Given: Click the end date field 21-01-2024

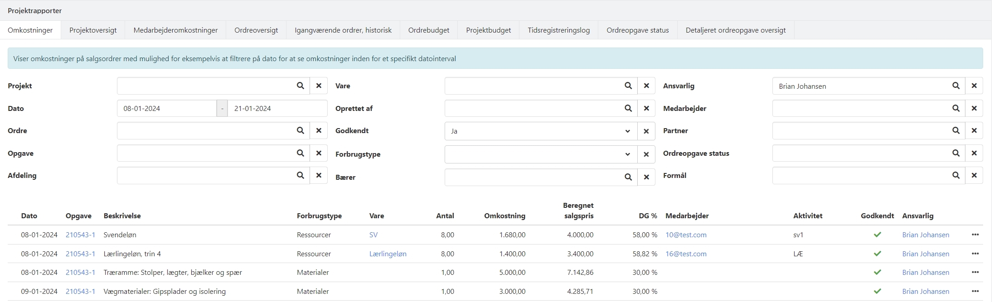Looking at the screenshot, I should [x=277, y=108].
